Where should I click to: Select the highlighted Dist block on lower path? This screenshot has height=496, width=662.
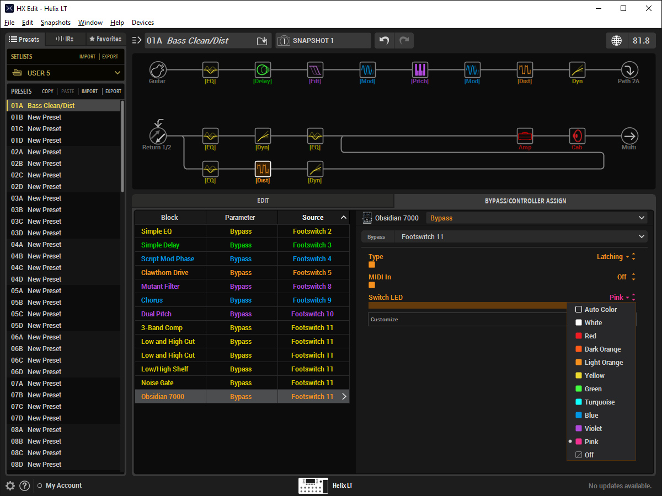[263, 169]
